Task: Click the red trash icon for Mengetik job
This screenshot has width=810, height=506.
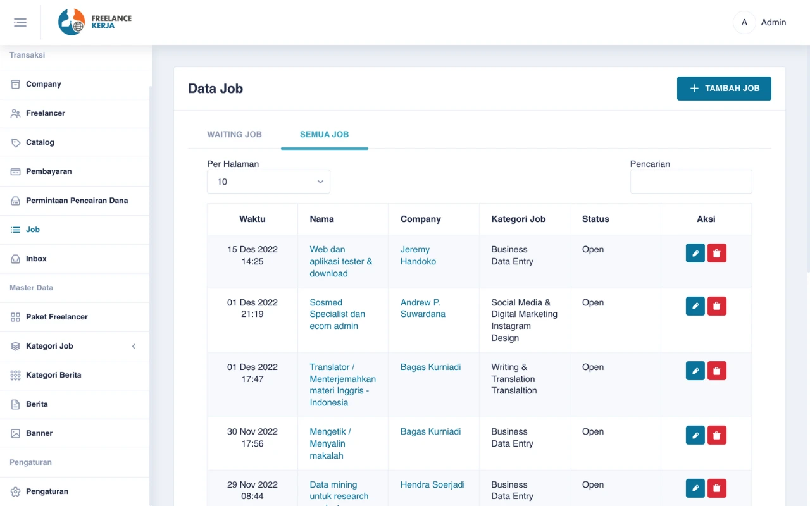Action: click(716, 435)
